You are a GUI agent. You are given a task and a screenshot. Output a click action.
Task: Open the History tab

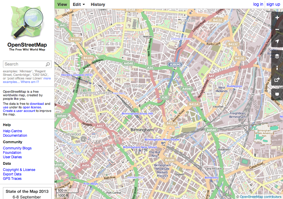98,4
